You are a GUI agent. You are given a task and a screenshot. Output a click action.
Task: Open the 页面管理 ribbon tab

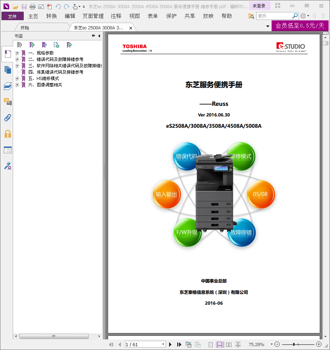tap(93, 16)
